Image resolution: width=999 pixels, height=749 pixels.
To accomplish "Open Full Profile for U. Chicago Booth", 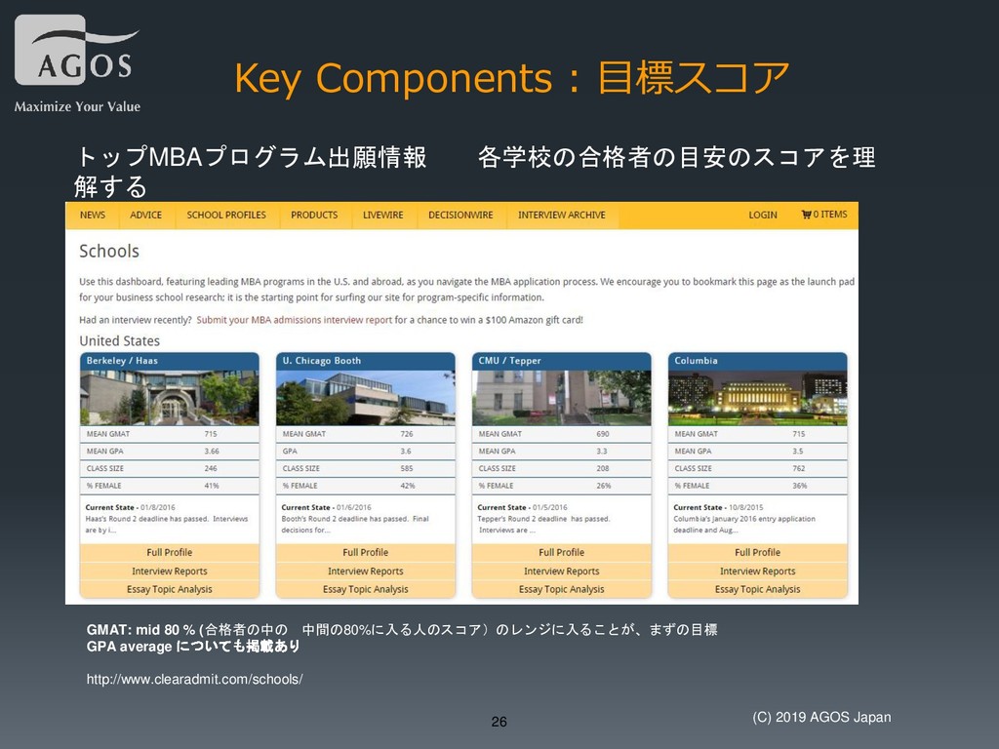I will tap(366, 553).
